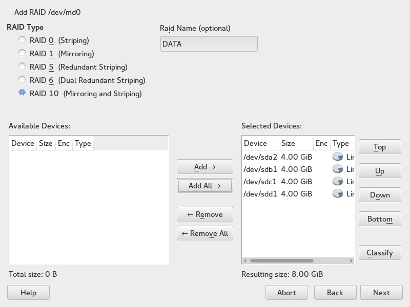Sort Selected Devices by Size column
The width and height of the screenshot is (410, 307).
[295, 144]
